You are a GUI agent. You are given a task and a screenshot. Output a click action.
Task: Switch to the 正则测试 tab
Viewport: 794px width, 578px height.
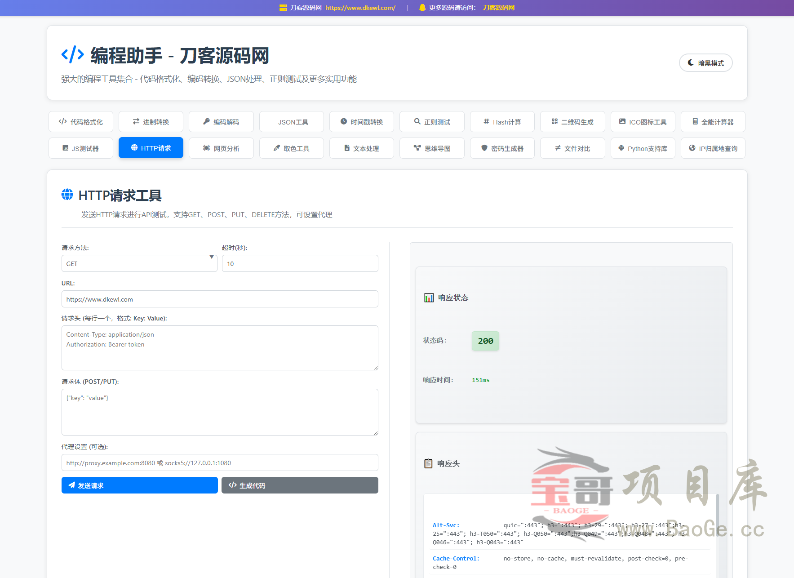(432, 122)
